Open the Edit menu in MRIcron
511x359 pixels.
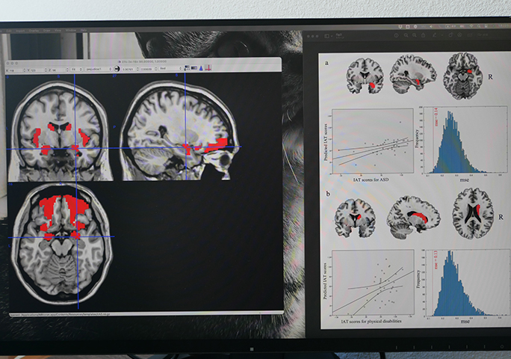pos(10,31)
